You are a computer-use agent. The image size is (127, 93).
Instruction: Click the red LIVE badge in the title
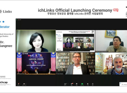pyautogui.click(x=116, y=10)
